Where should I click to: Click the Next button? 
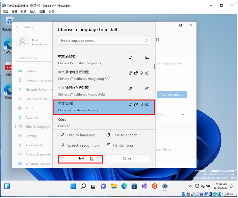click(x=81, y=158)
